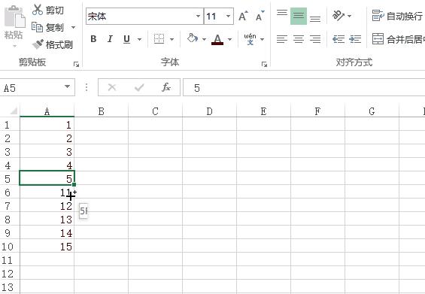
Task: Open the font group dialog launcher
Action: [x=264, y=64]
